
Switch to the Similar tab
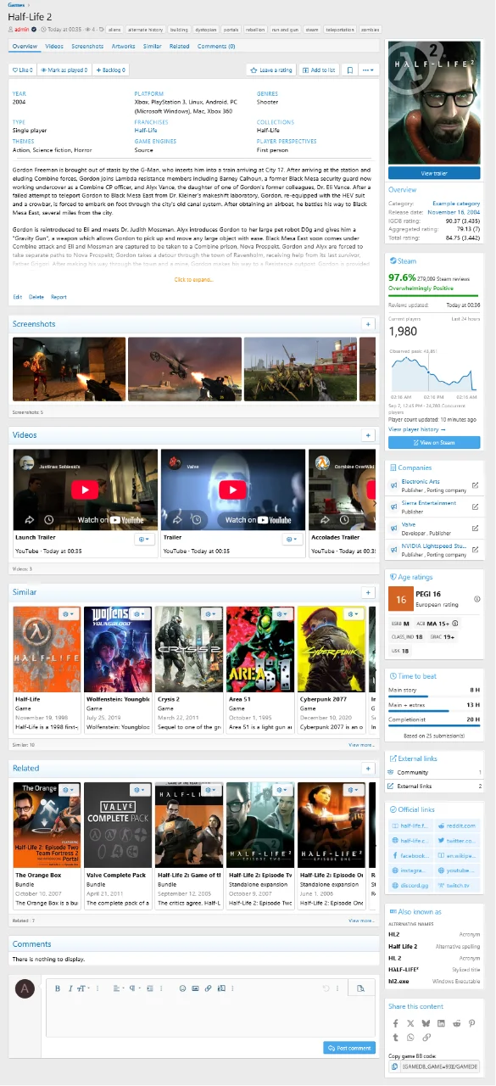click(x=153, y=47)
